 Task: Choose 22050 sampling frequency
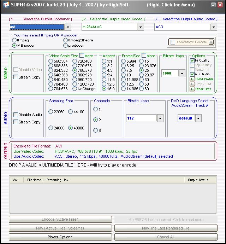click(x=50, y=112)
